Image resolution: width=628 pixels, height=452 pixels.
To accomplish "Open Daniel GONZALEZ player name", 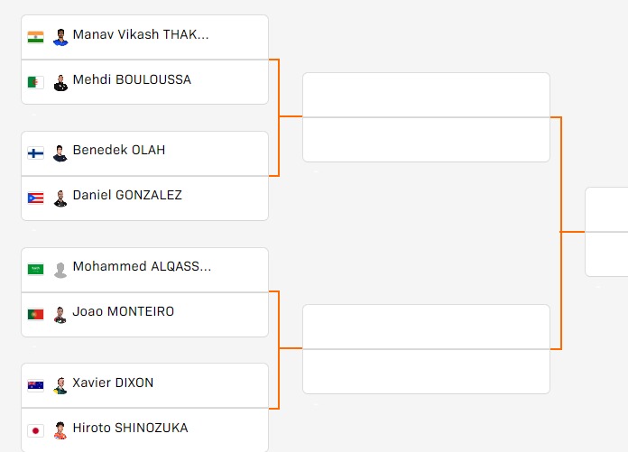I will [127, 196].
